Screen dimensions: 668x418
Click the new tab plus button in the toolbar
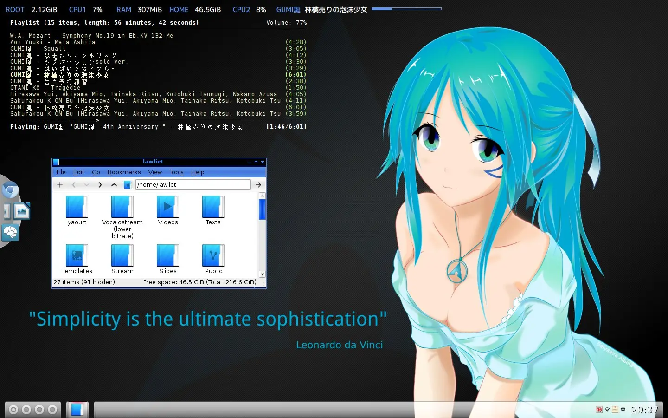click(60, 184)
